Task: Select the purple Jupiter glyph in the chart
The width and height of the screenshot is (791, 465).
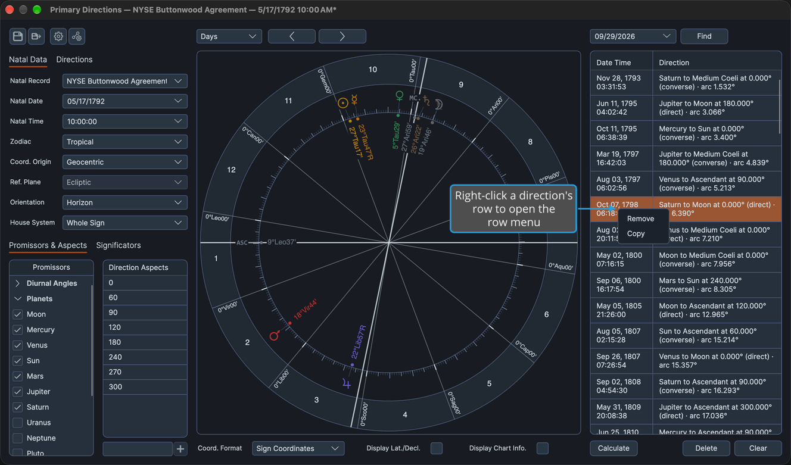Action: (x=347, y=384)
